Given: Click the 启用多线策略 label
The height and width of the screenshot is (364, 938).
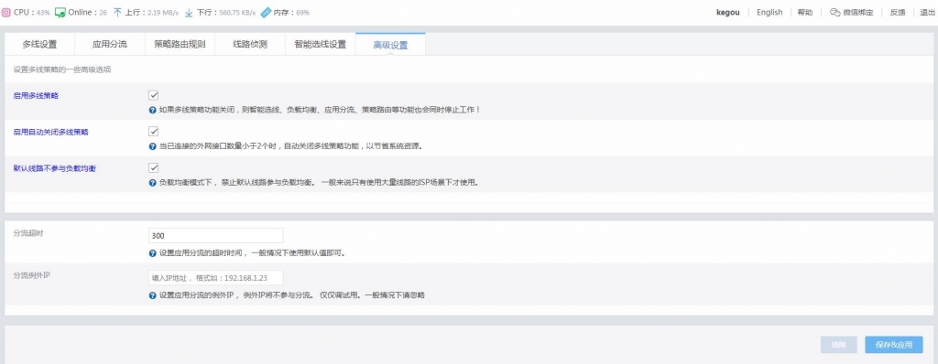Looking at the screenshot, I should click(x=36, y=96).
